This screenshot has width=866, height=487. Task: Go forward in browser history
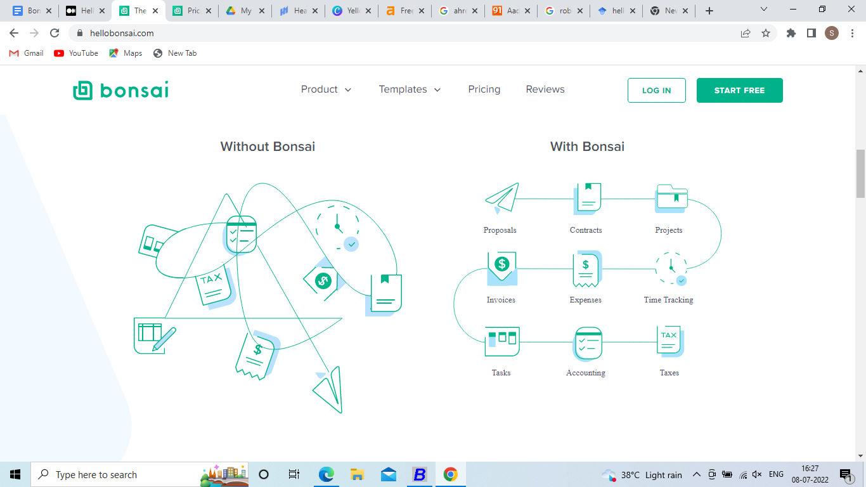(x=34, y=33)
